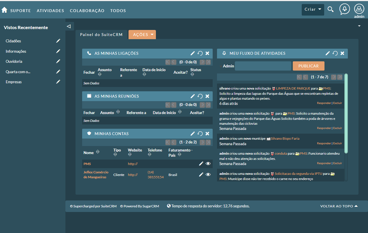368x233 pixels.
Task: Sort calls by Status column
Action: (x=192, y=74)
